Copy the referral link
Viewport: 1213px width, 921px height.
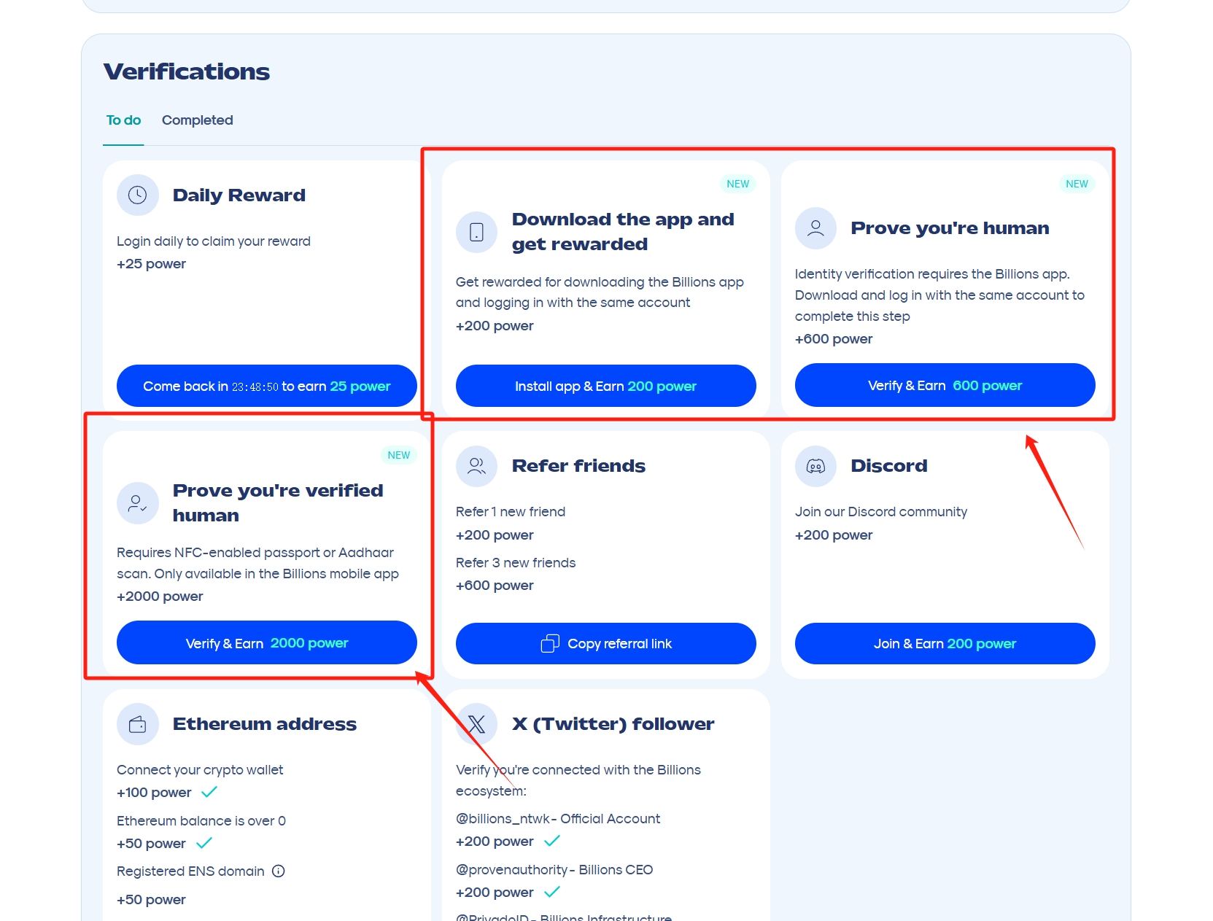[x=605, y=644]
